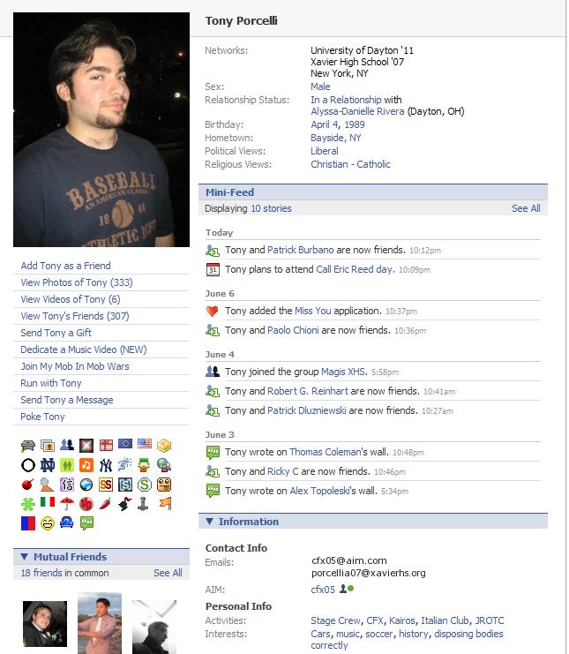The image size is (569, 654).
Task: Open the red umbrella application icon
Action: pos(67,503)
